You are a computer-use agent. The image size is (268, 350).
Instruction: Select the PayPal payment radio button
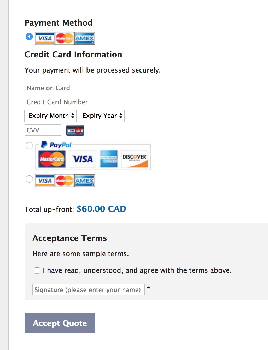coord(29,146)
